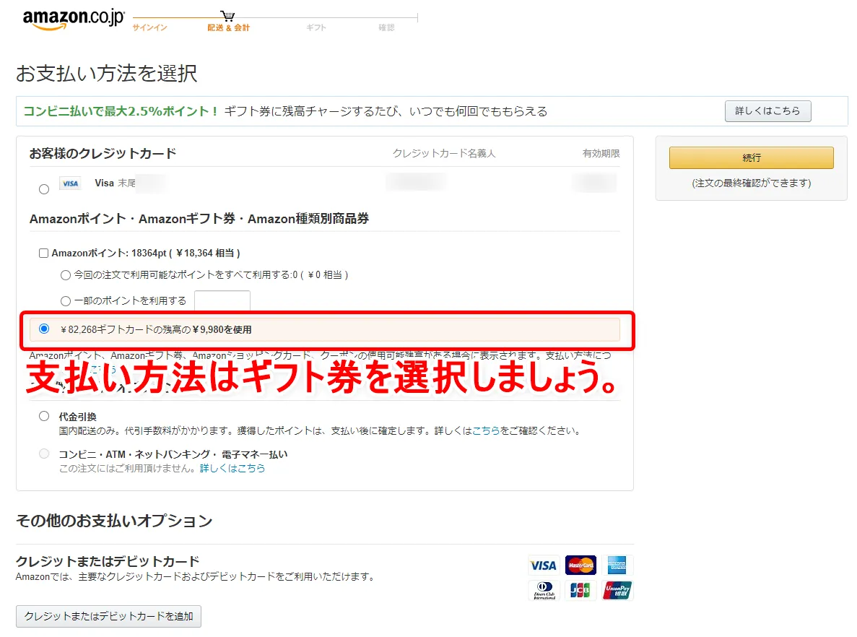Click クレジットまたはデビットカードを追加 button
Image resolution: width=857 pixels, height=637 pixels.
pos(109,616)
